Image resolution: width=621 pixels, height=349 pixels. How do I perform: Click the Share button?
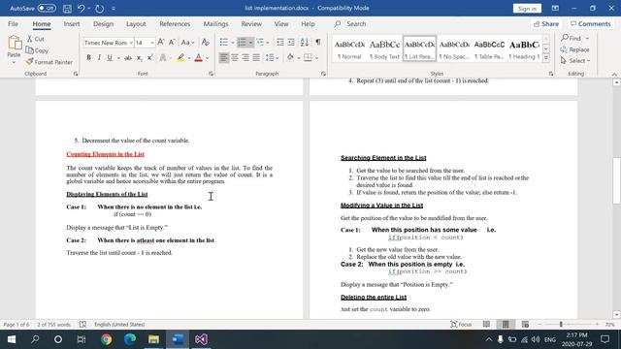545,23
